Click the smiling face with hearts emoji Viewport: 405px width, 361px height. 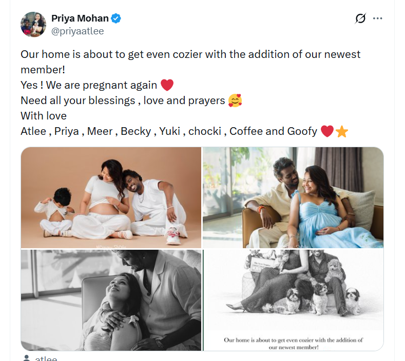click(235, 101)
